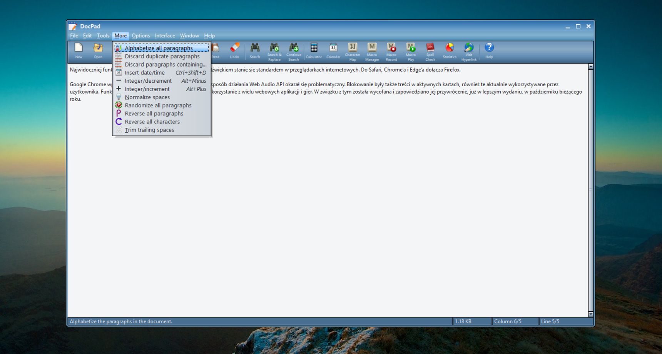Select Integer/increment entry
This screenshot has height=354, width=662.
pos(162,89)
